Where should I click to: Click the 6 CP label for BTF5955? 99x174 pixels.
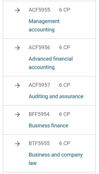point(65,143)
